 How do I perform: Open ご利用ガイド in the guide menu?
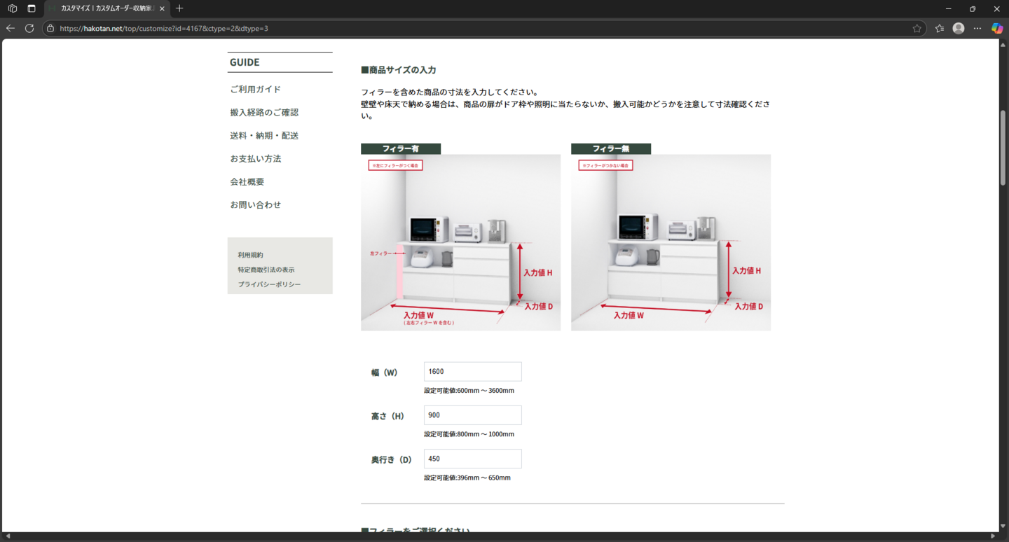(256, 89)
